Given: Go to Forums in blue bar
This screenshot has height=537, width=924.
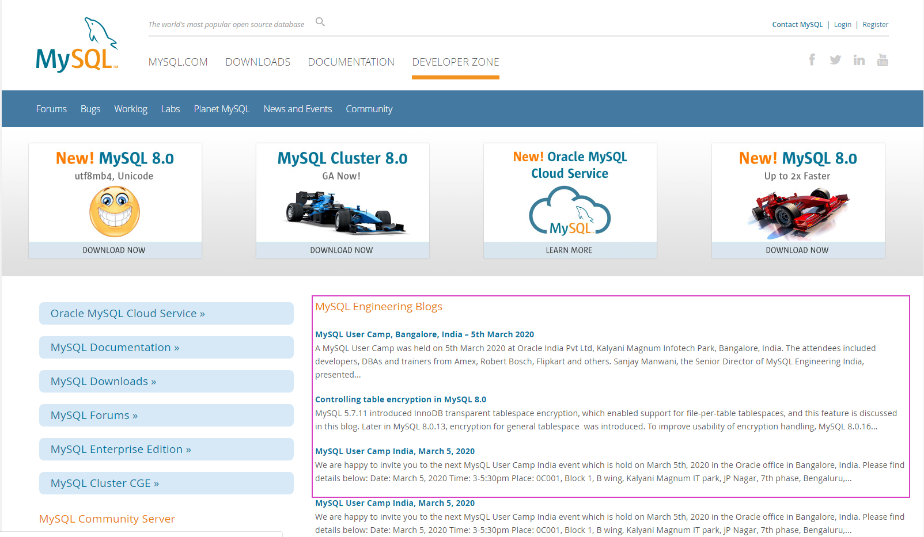Looking at the screenshot, I should pyautogui.click(x=51, y=109).
